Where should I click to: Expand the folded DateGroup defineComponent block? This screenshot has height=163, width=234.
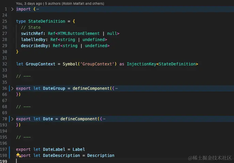click(12, 88)
